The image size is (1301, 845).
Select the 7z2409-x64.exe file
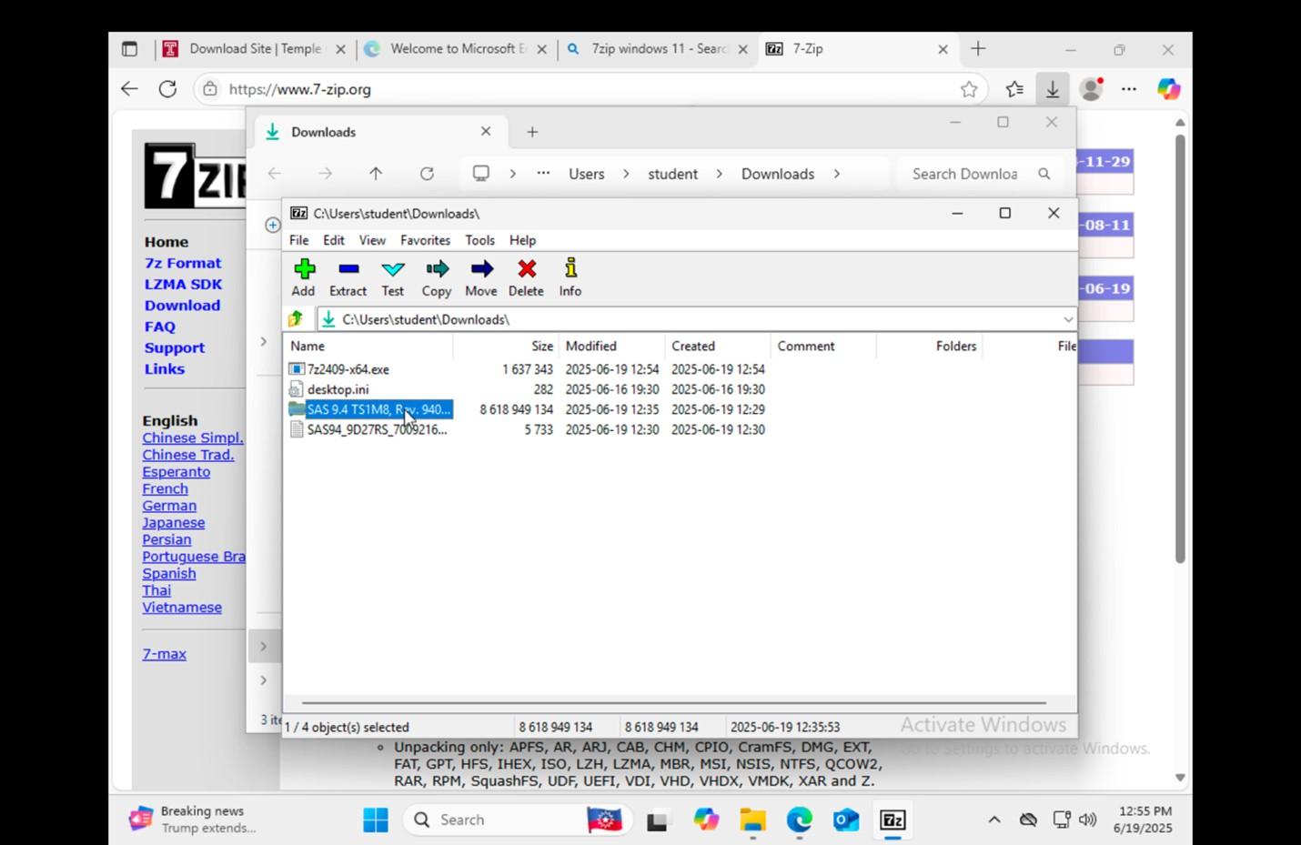(348, 369)
